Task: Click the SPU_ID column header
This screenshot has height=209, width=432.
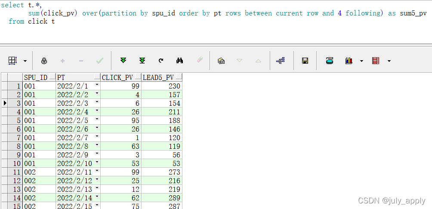Action: click(x=40, y=77)
